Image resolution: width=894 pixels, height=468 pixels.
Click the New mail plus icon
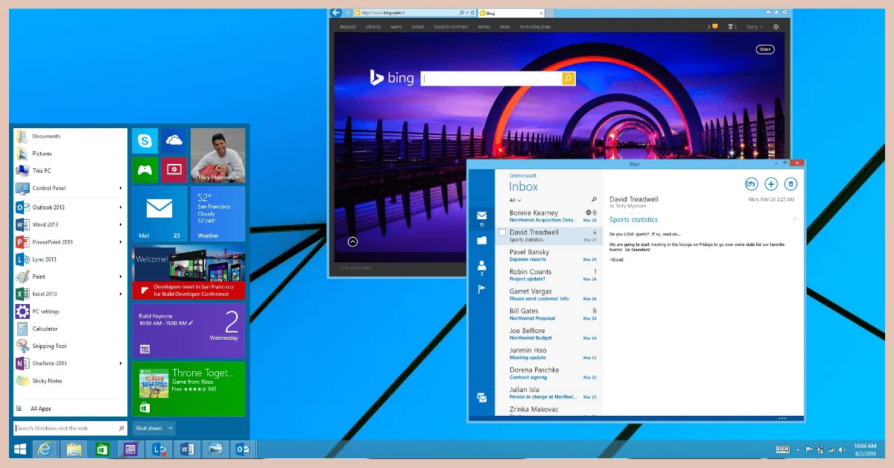771,184
